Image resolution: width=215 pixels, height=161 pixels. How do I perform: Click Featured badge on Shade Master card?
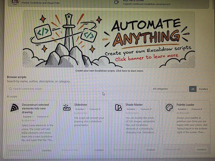tap(146, 109)
